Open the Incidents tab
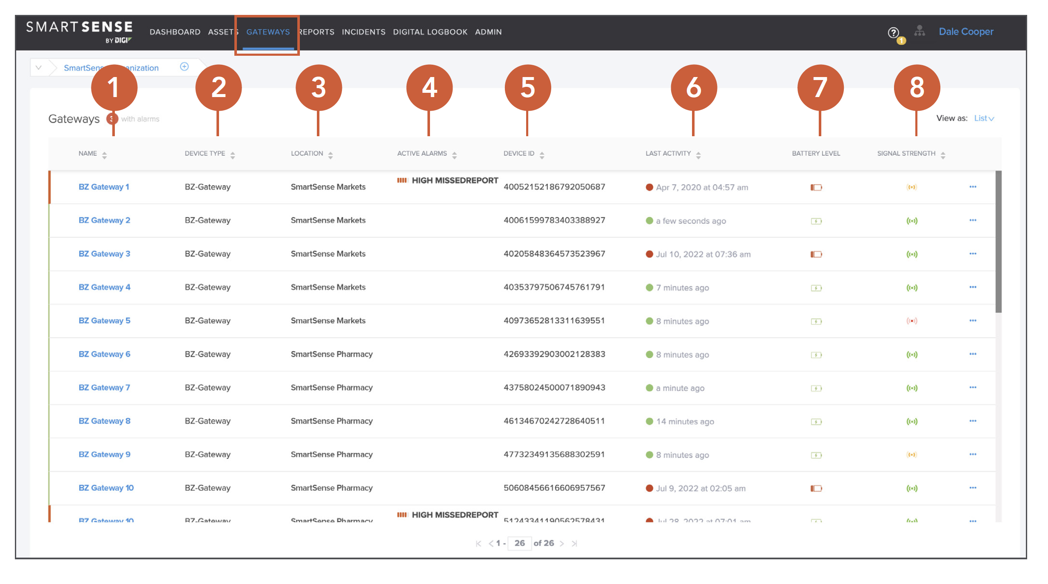1048x584 pixels. pos(364,32)
